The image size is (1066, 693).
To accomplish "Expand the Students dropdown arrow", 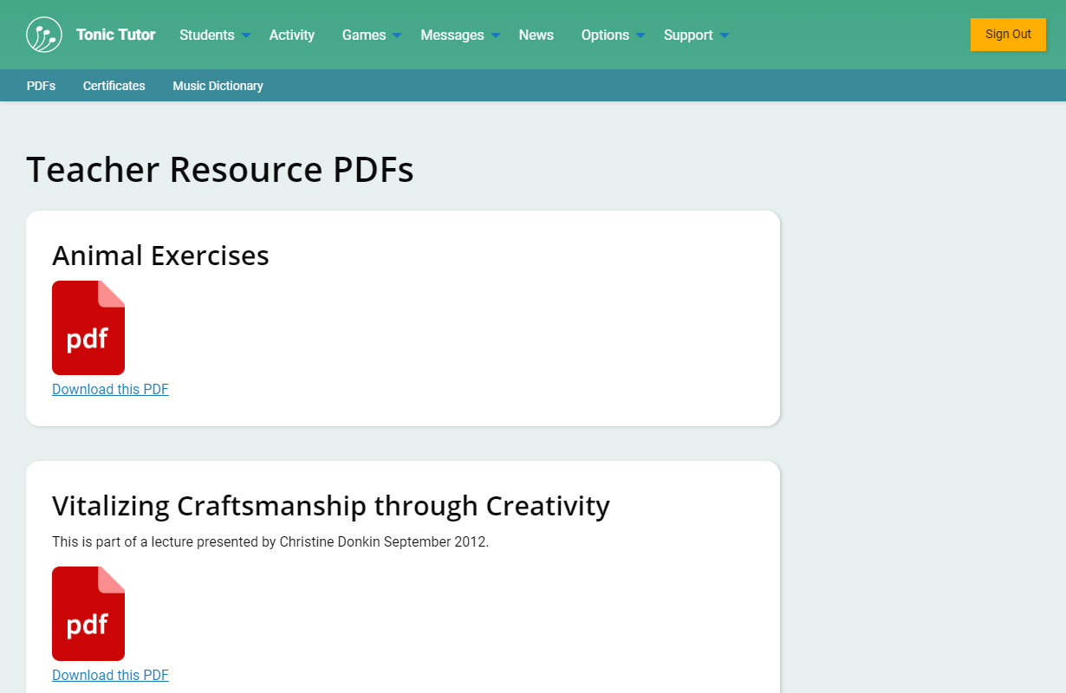I will [246, 36].
